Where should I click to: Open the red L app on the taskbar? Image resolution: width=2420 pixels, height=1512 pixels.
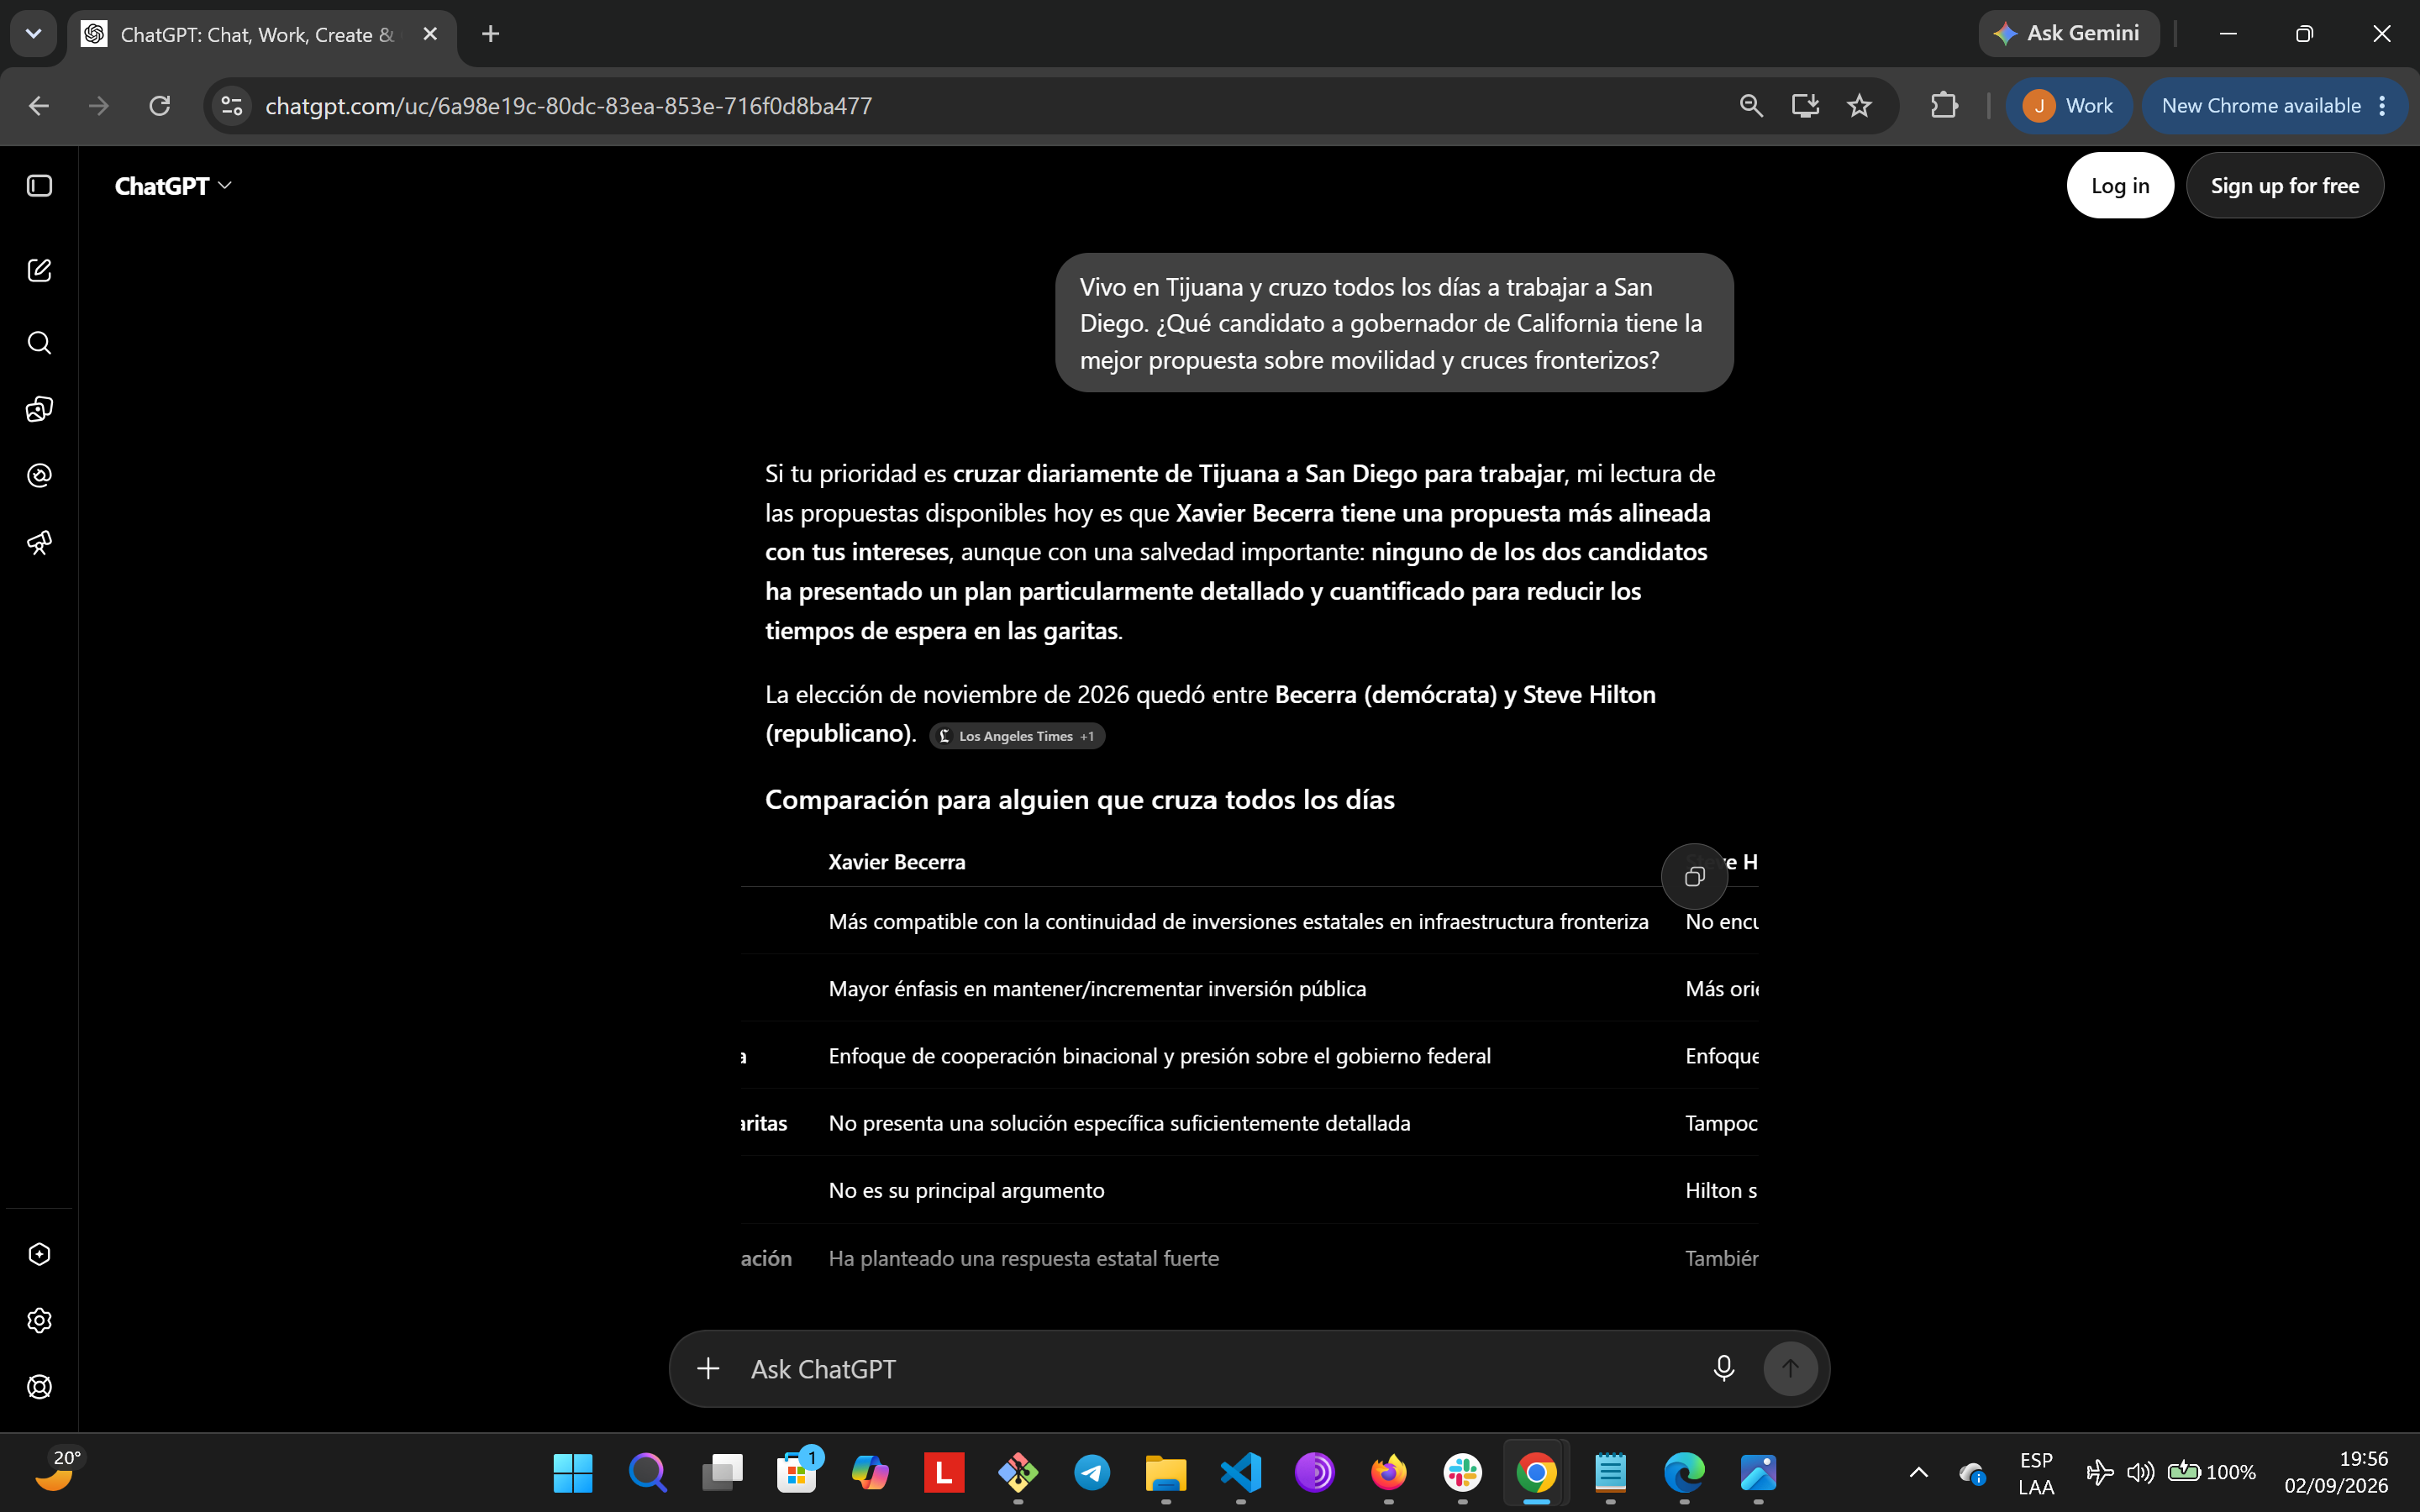[x=944, y=1473]
